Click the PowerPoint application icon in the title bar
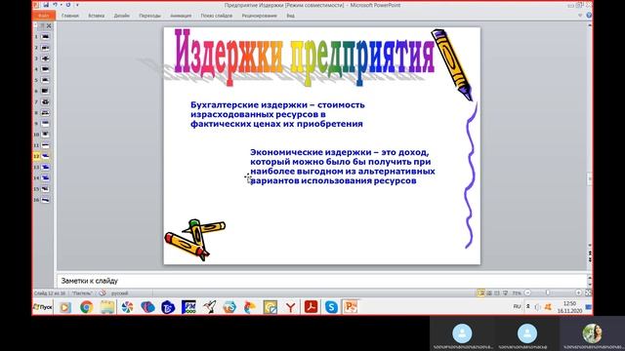The width and height of the screenshot is (625, 351). [x=37, y=5]
